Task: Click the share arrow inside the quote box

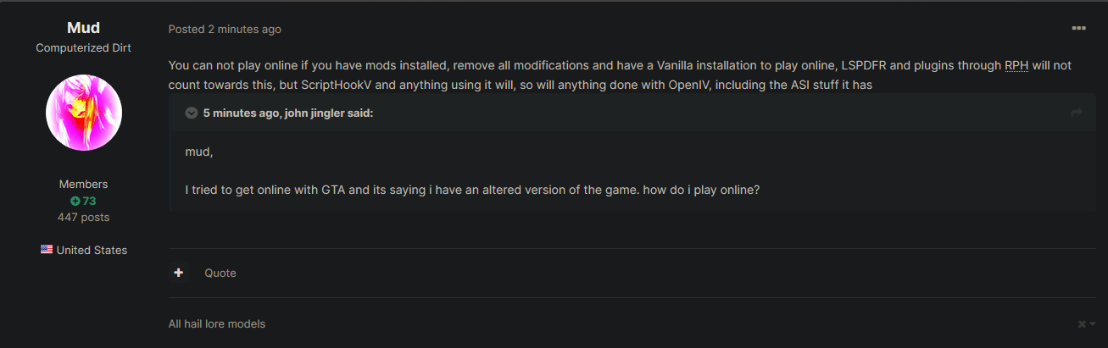Action: tap(1077, 113)
